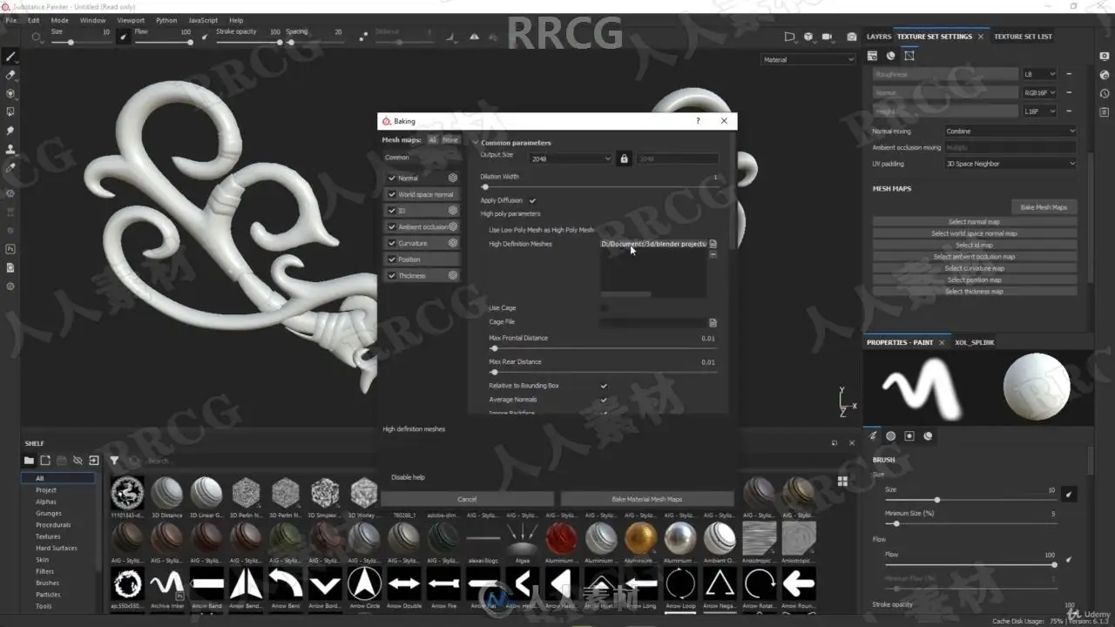1115x627 pixels.
Task: Select None mesh maps button
Action: click(x=450, y=140)
